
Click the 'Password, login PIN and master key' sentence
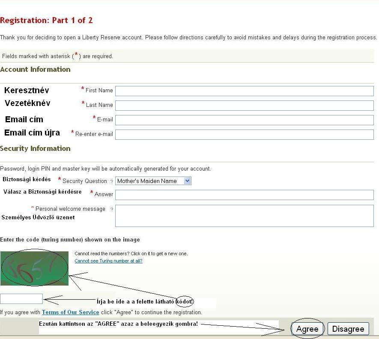pos(105,169)
